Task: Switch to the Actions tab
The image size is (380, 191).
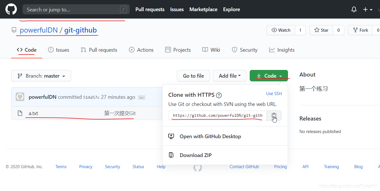Action: tap(141, 50)
